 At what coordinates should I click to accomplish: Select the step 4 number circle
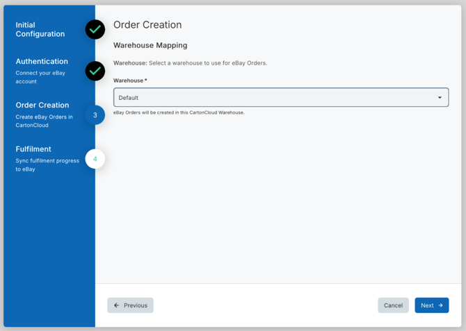coord(95,159)
